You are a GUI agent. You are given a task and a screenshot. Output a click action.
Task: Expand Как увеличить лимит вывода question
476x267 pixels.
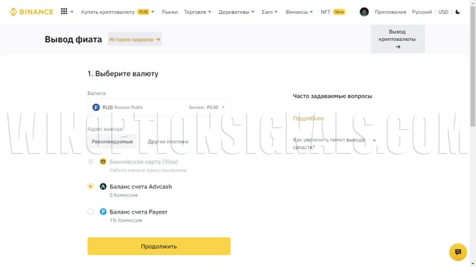[335, 144]
